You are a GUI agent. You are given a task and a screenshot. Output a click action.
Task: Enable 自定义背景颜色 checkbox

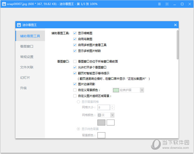tap(75, 90)
